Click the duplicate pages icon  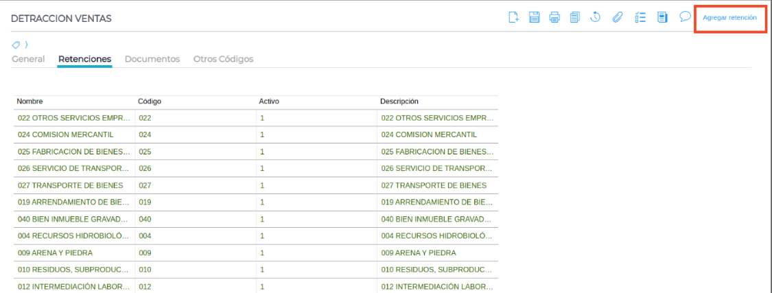coord(575,17)
